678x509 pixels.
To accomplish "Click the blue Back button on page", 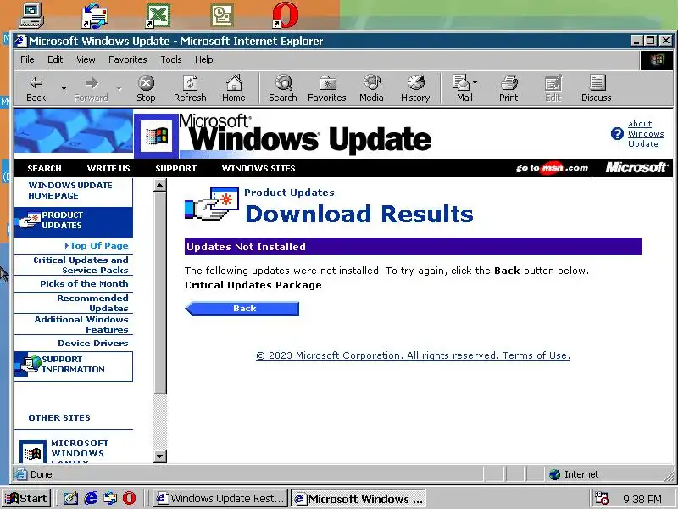I will [242, 308].
